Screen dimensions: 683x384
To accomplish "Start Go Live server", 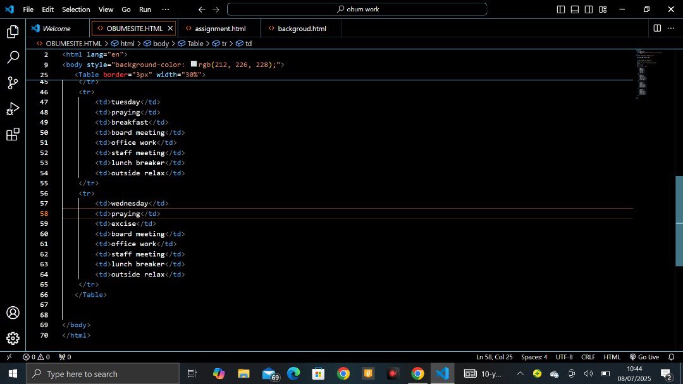I will [644, 357].
